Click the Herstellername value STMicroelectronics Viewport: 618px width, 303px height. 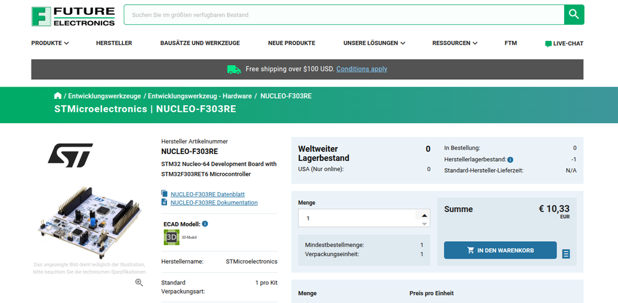(251, 261)
